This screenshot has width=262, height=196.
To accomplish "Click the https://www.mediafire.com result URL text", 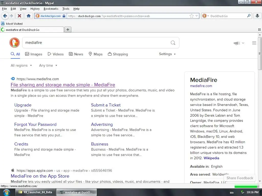I will pyautogui.click(x=38, y=79).
